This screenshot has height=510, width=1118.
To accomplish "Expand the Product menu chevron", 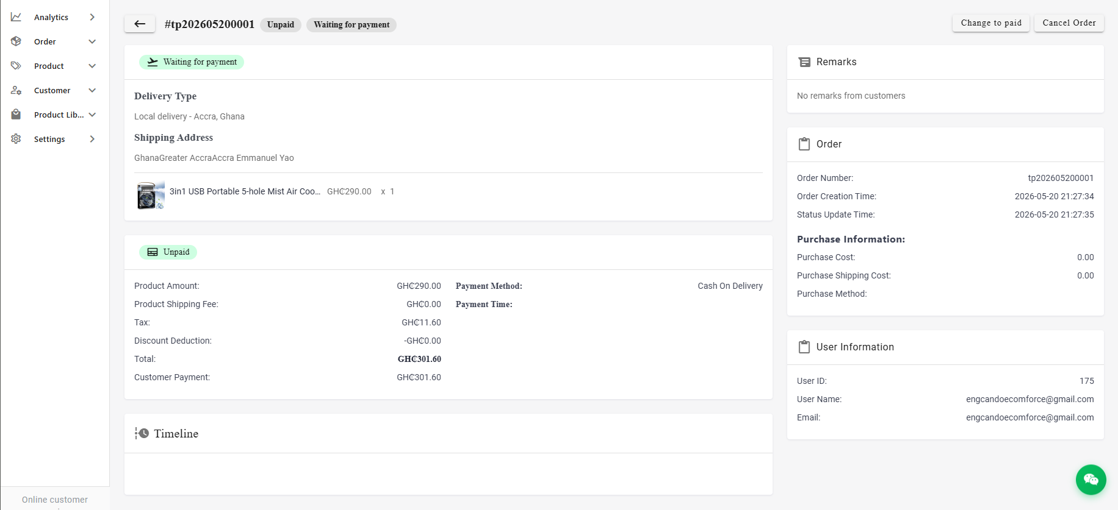I will [92, 66].
